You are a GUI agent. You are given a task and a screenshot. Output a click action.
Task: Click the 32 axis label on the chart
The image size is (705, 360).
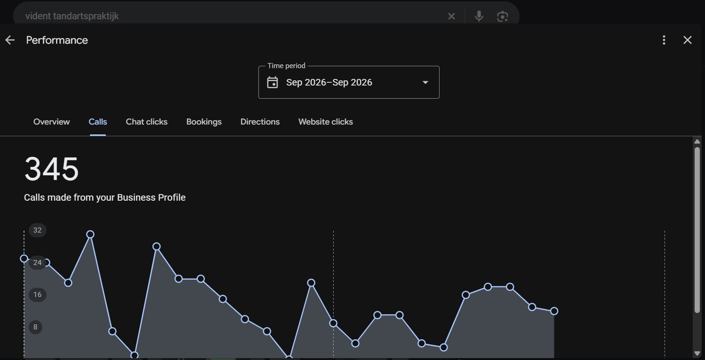point(38,230)
